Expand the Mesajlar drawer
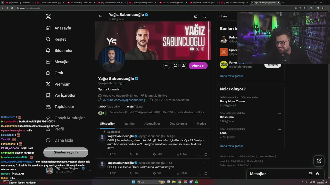 pos(318,174)
